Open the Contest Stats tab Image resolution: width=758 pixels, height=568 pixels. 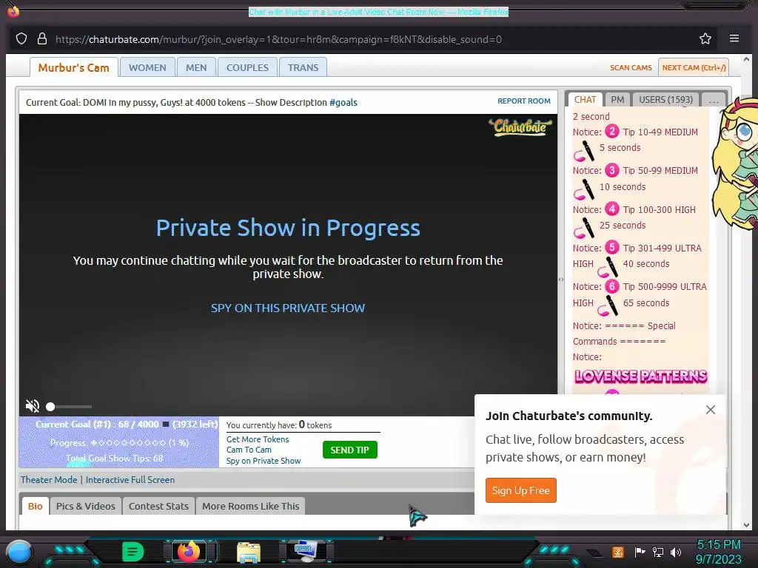(158, 506)
